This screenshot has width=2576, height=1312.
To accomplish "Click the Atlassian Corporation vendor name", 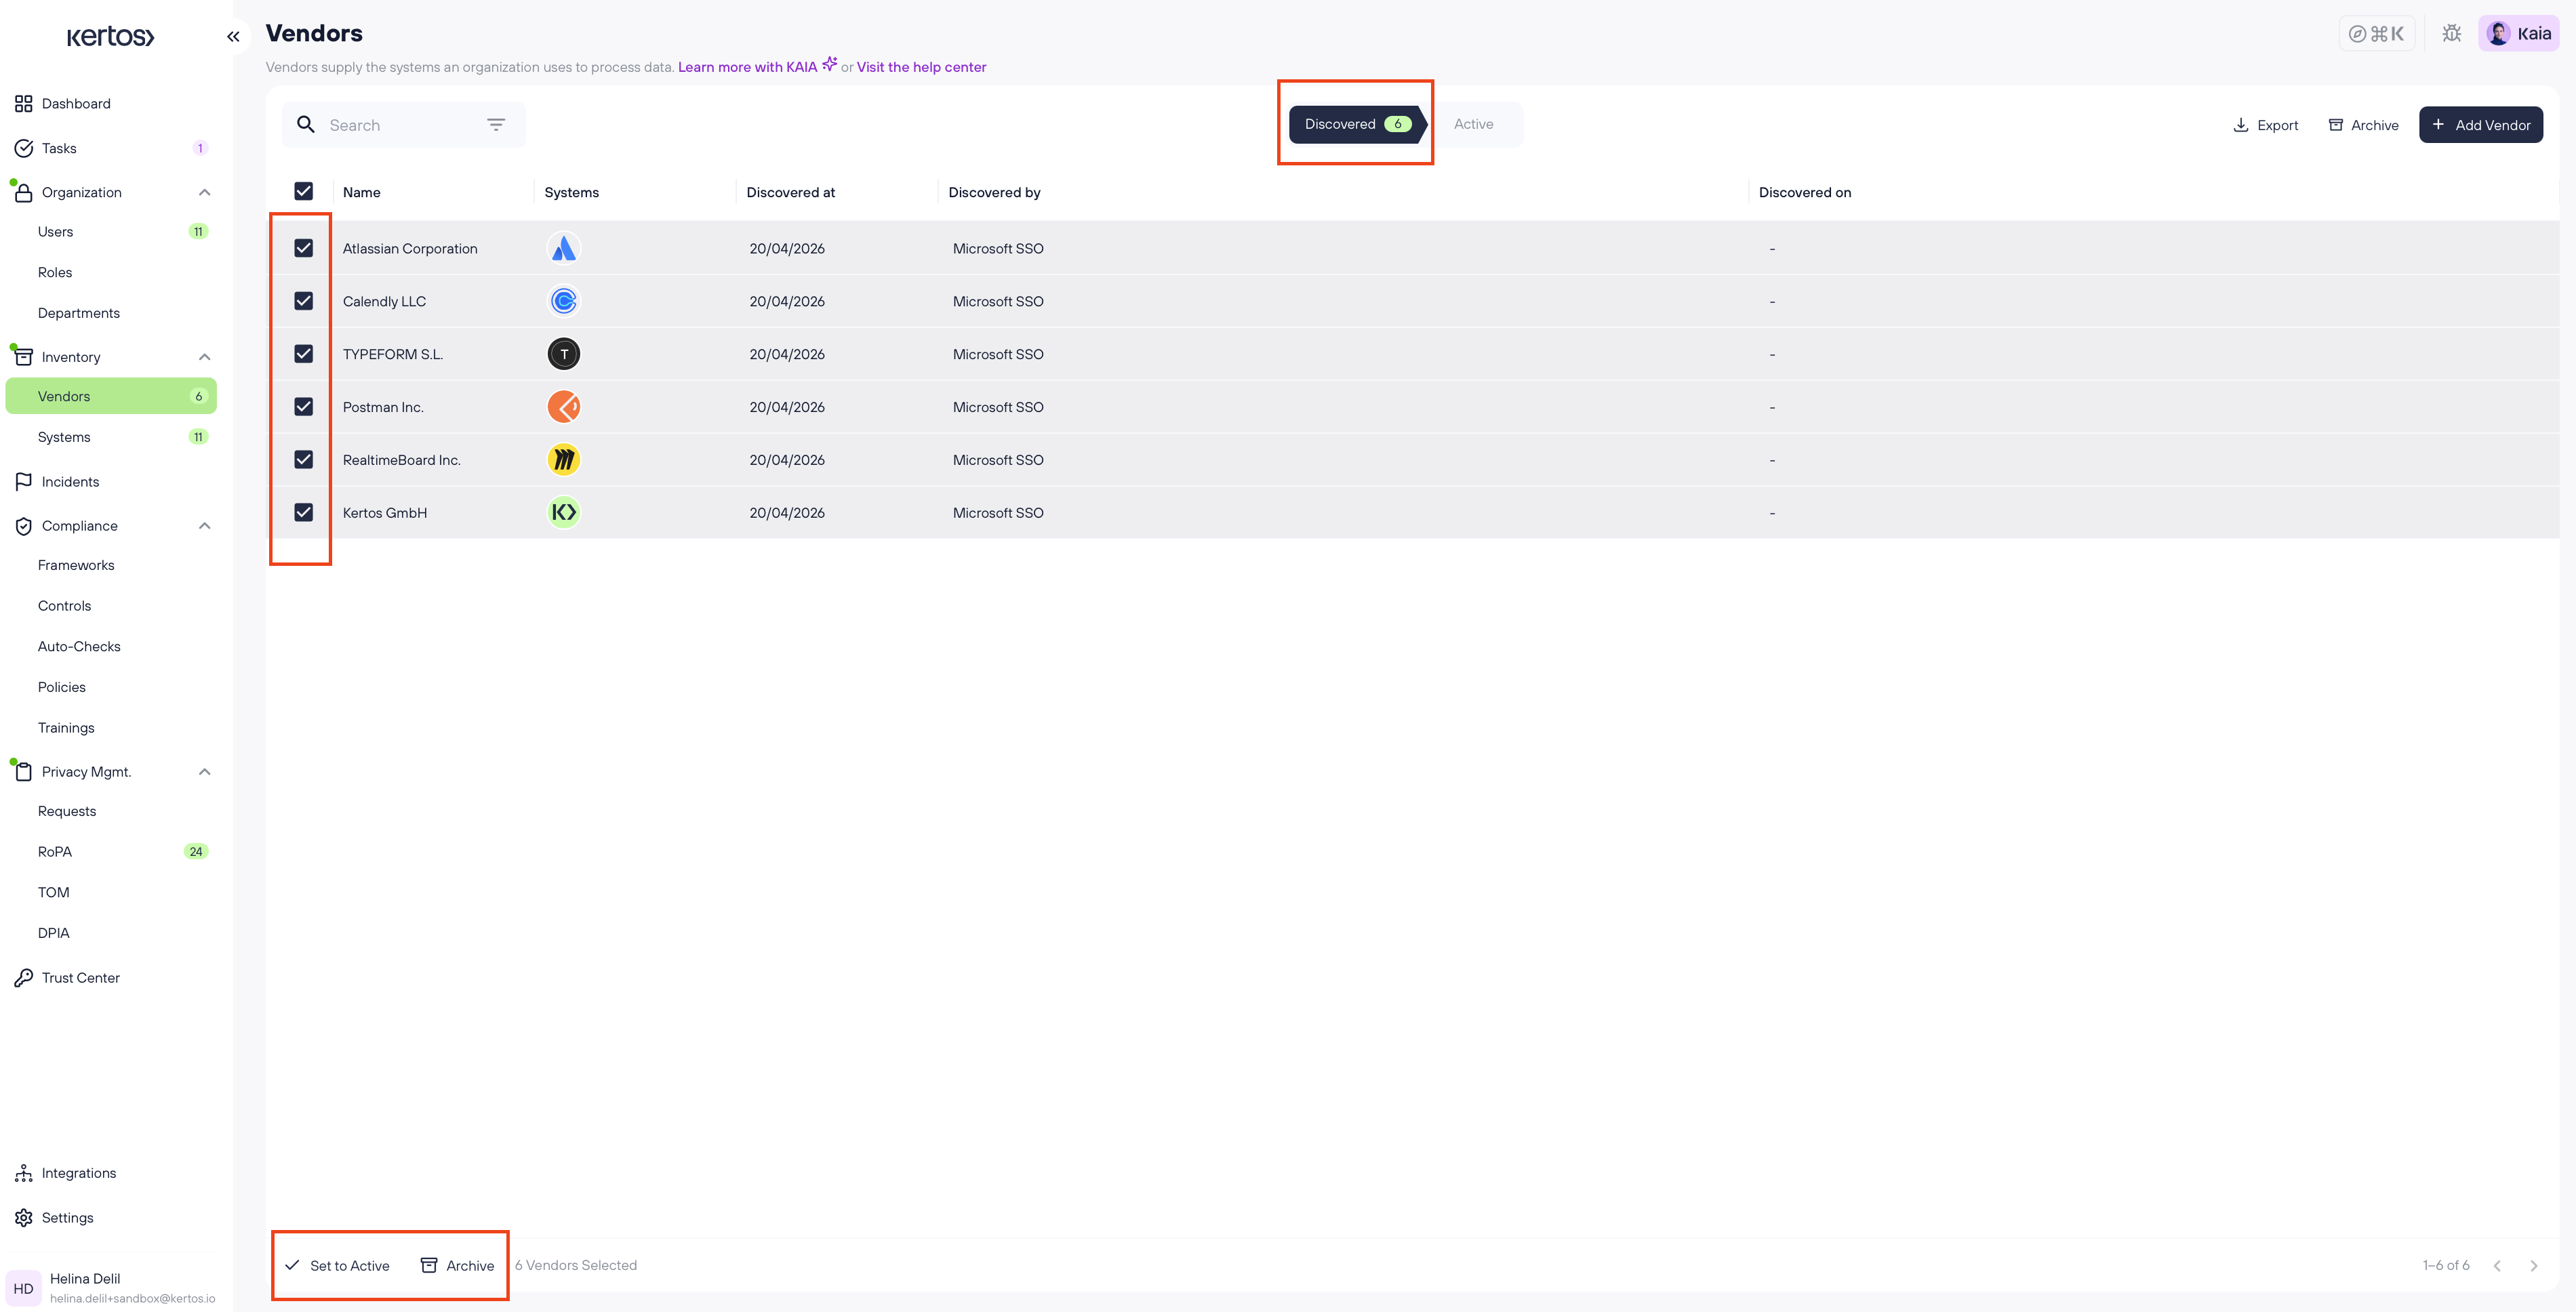I will pyautogui.click(x=410, y=248).
